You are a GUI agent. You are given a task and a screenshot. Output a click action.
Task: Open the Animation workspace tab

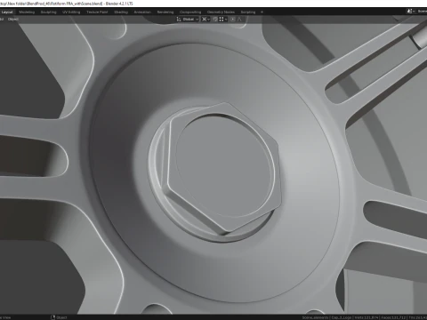(142, 12)
